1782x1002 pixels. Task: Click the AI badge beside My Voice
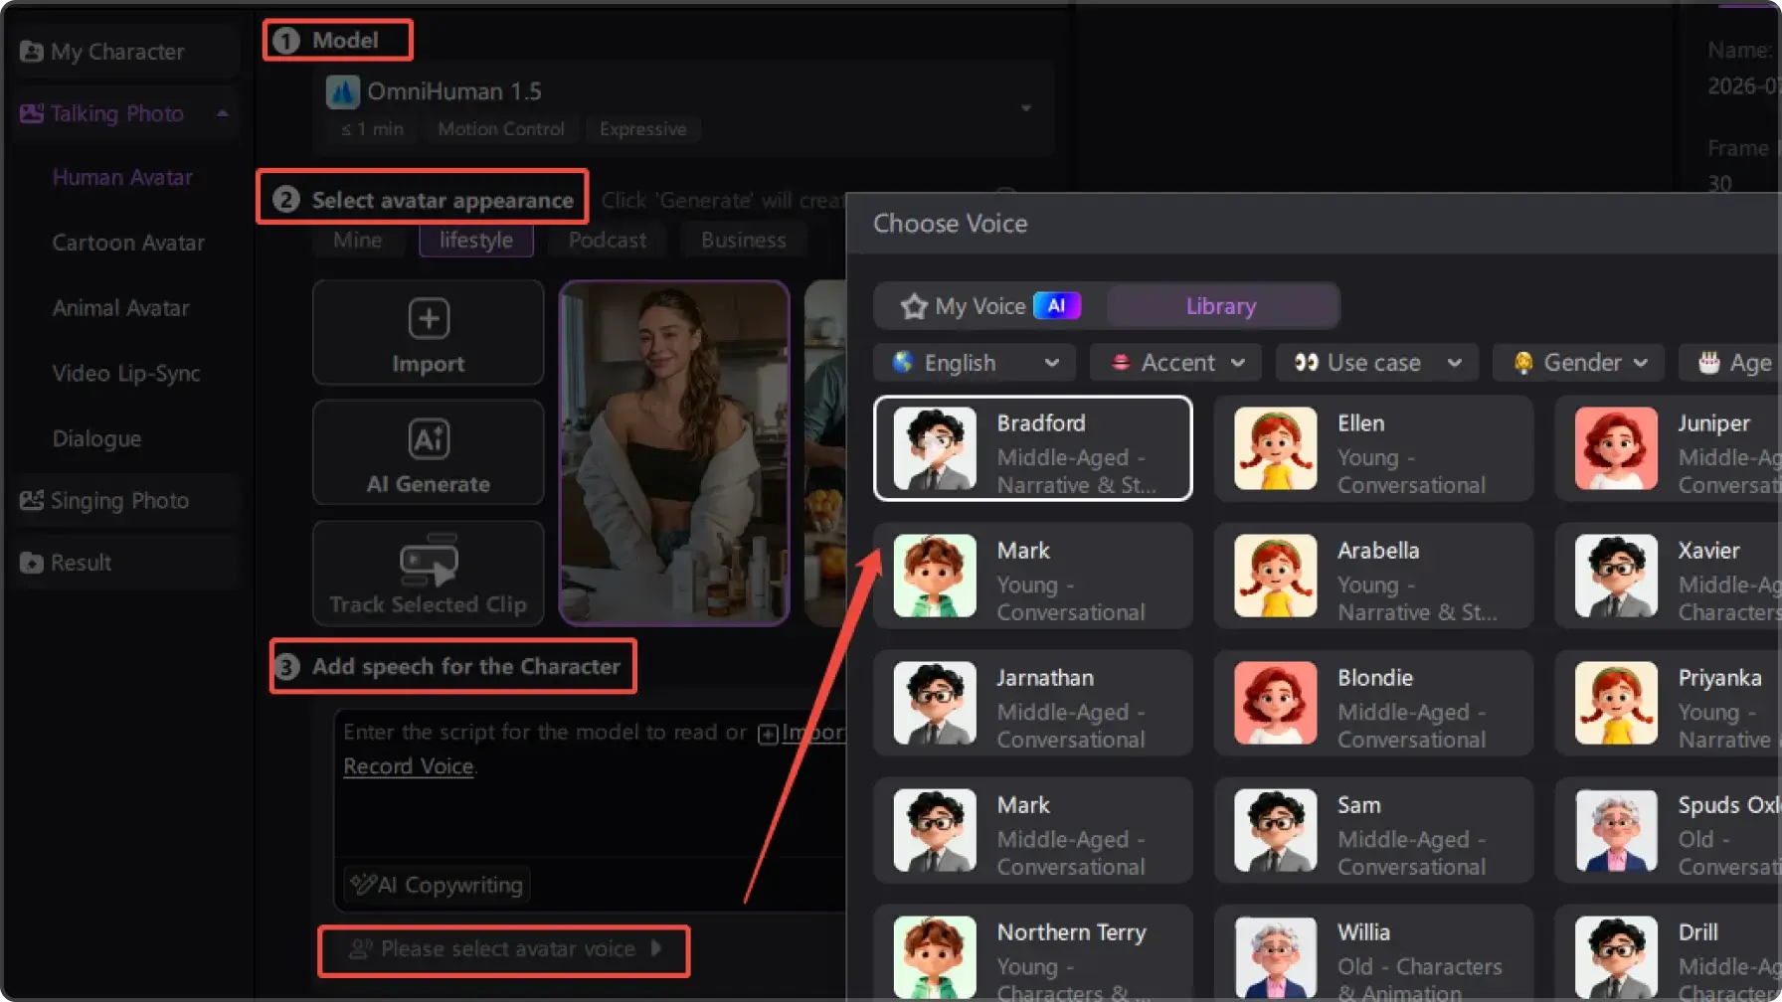(1056, 305)
